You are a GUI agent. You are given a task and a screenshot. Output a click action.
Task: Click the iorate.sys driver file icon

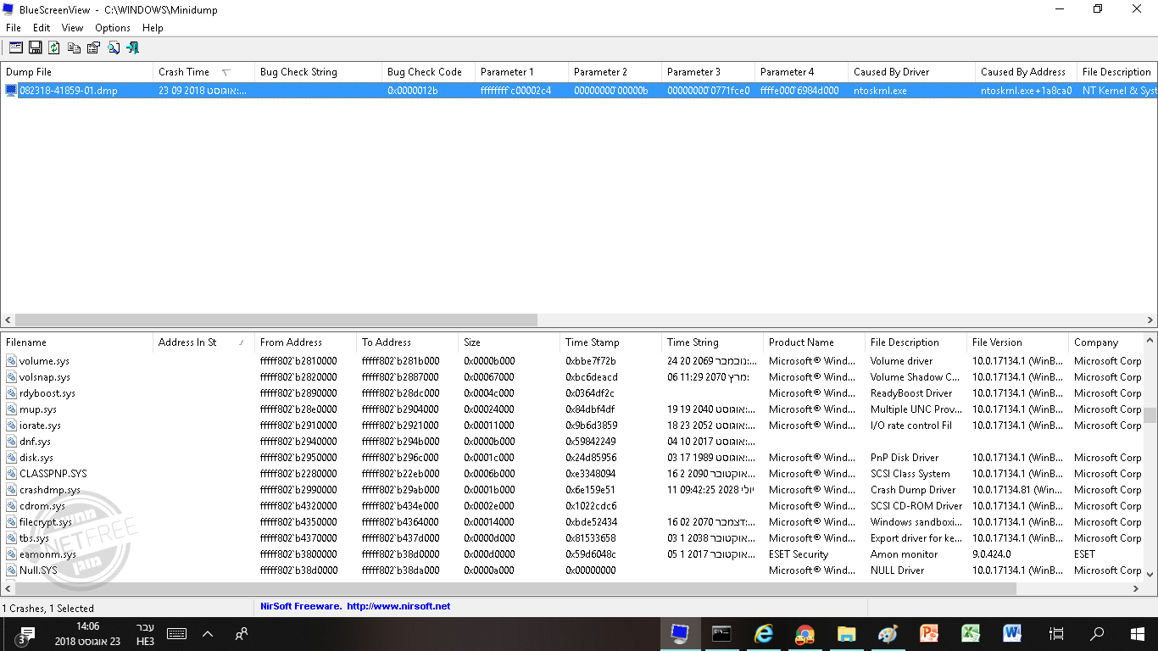[x=11, y=426]
